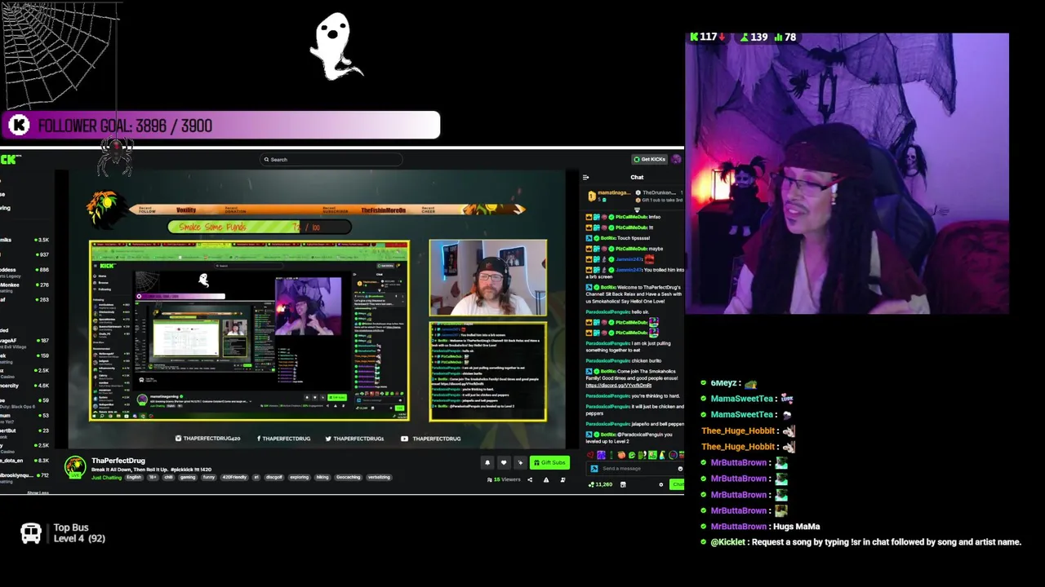Toggle follow with the heart icon

tap(504, 462)
